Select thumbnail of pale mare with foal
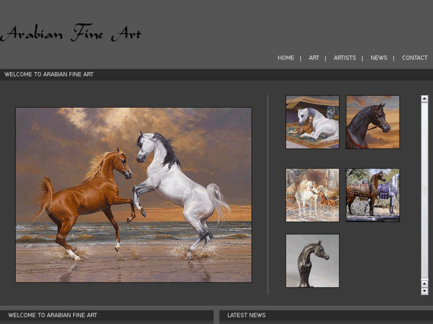Screen dimensions: 433x324 tap(312, 195)
